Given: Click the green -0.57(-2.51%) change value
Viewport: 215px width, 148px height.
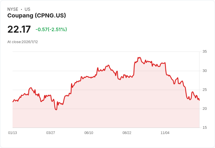Looking at the screenshot, I should (x=51, y=29).
